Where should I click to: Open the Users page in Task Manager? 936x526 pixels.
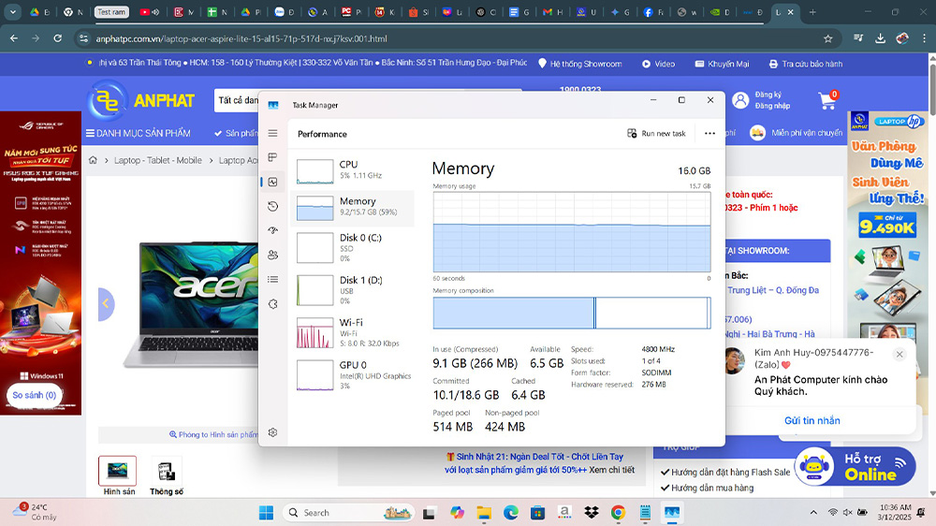point(272,255)
